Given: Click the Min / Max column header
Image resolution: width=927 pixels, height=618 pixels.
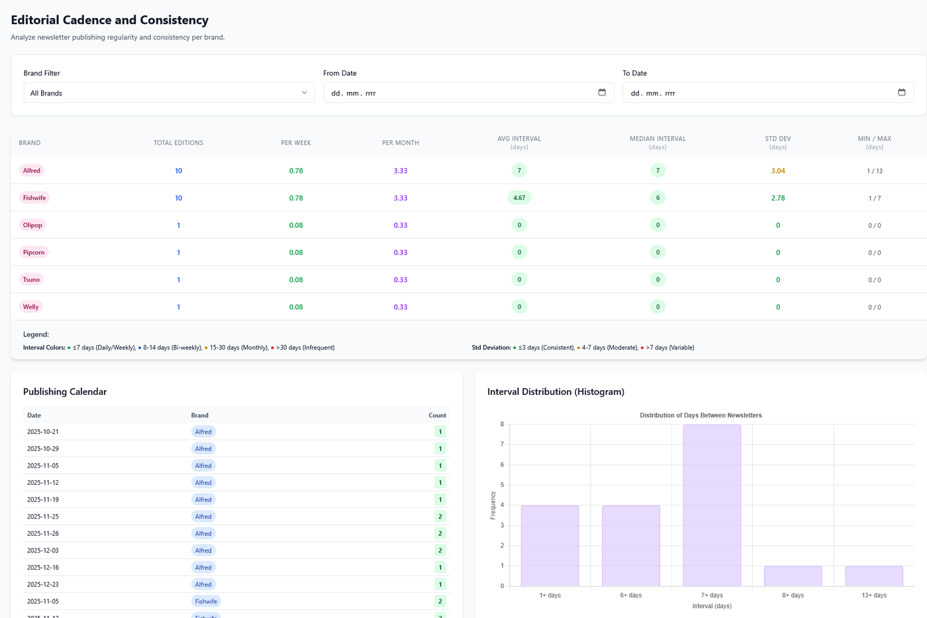Looking at the screenshot, I should (875, 142).
